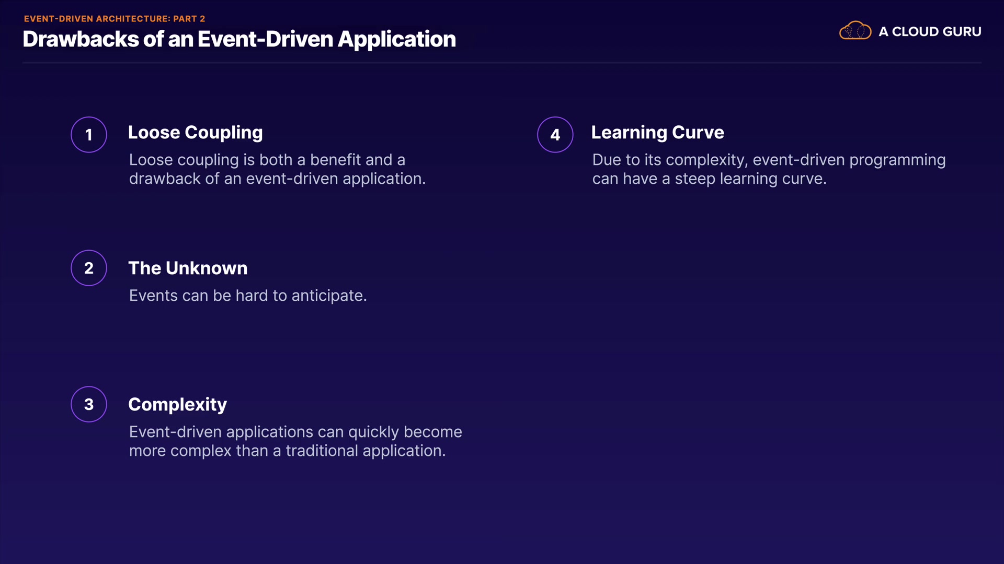Viewport: 1004px width, 564px height.
Task: Click the number 1 circle icon
Action: 89,135
